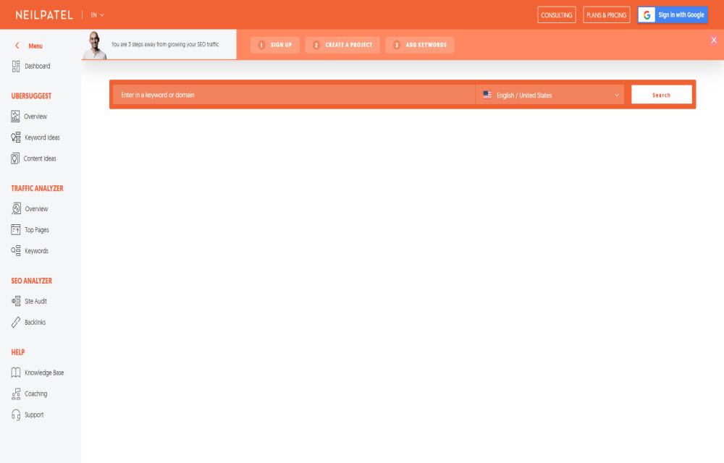
Task: Click step 1 Sign Up button
Action: click(275, 45)
